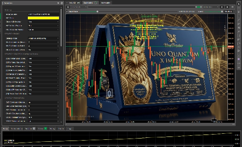Click the Balance legend entry in equity chart
Viewport: 242px width, 147px height.
point(9,141)
